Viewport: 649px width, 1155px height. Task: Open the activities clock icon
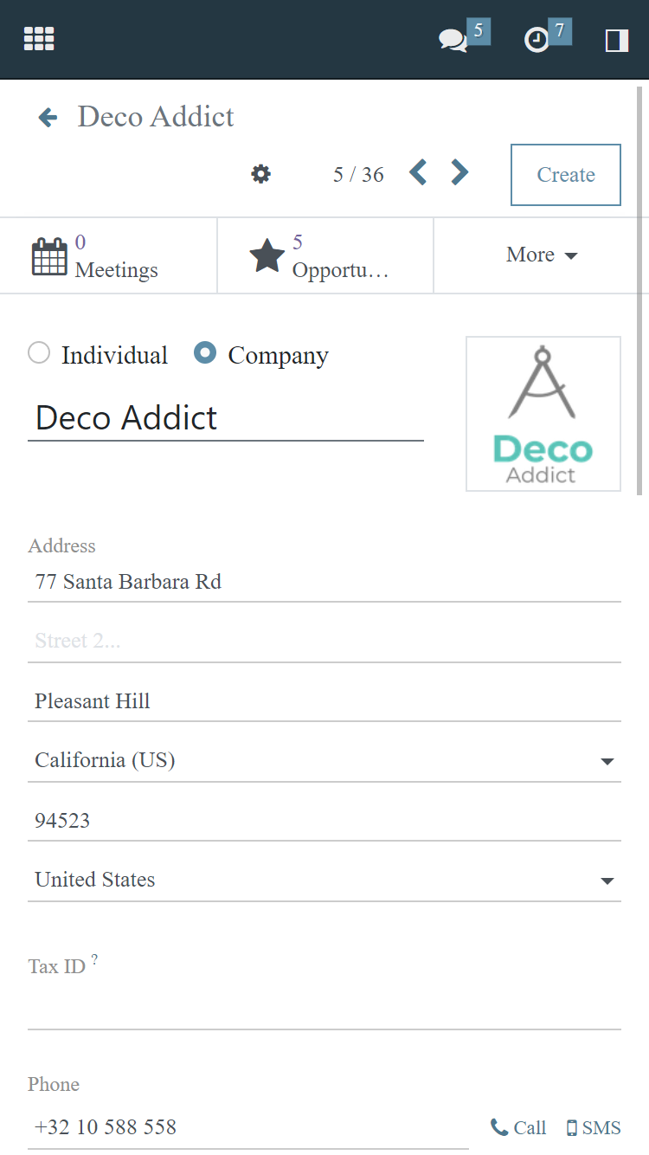[537, 40]
